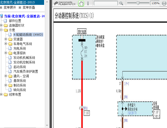The height and width of the screenshot is (128, 167).
Task: Click the I/P-C connector link
Action: [x=126, y=84]
